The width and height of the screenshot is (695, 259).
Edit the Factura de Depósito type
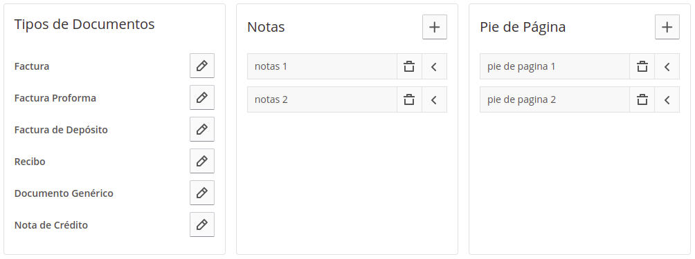pyautogui.click(x=202, y=130)
